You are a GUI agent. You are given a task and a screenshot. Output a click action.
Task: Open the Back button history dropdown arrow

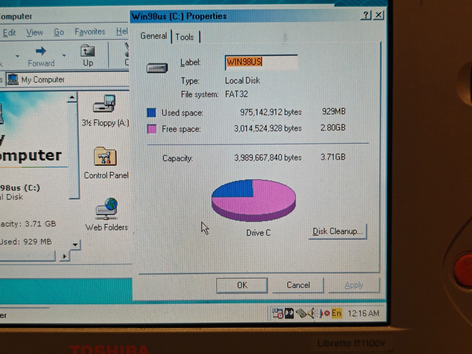pos(17,56)
